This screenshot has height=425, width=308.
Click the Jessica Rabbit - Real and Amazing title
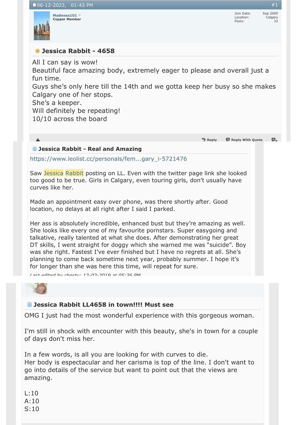[90, 149]
